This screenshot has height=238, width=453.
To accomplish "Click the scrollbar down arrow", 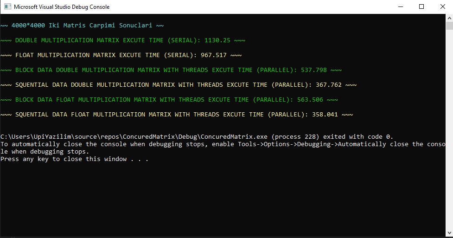I will (449, 232).
